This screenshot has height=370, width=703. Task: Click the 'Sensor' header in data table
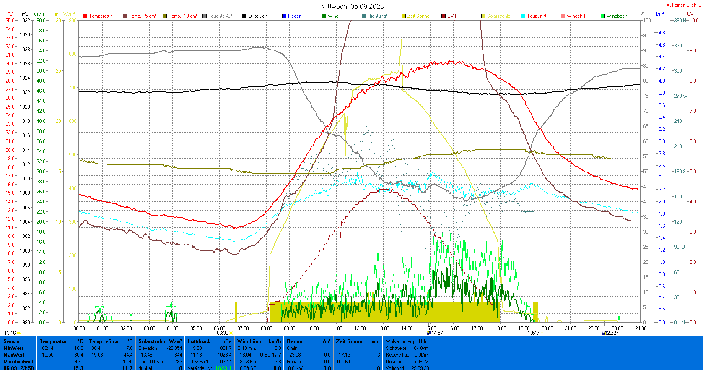pyautogui.click(x=12, y=341)
